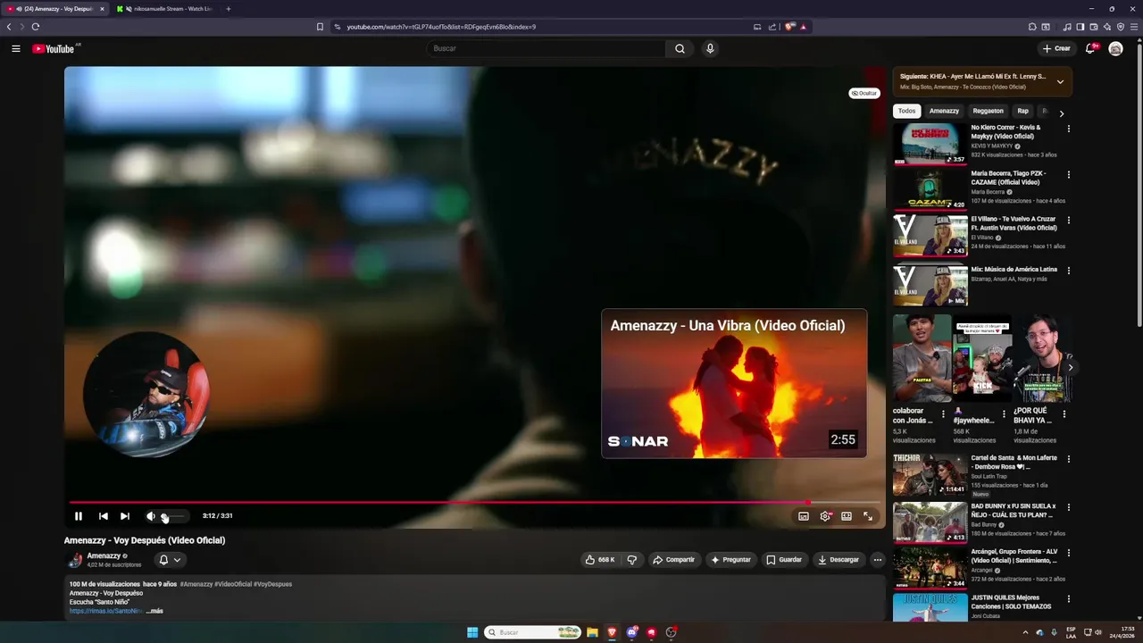Bookmark the page in the address bar
Screen dimensions: 1143x643
tap(320, 27)
